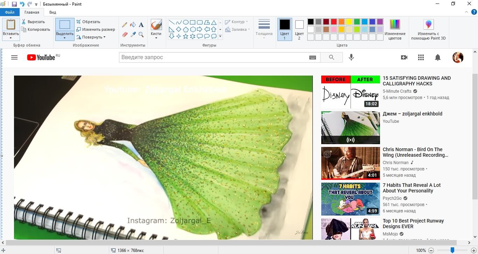This screenshot has width=478, height=254.
Task: Select the Fill with color bucket tool
Action: coord(133,25)
